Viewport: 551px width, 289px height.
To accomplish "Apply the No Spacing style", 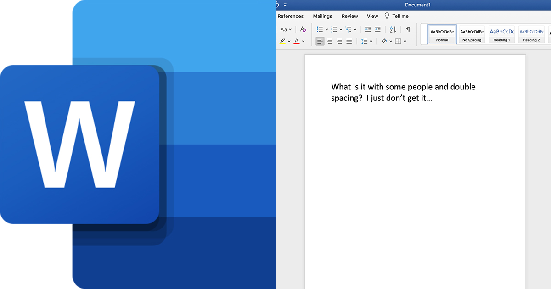I will [x=472, y=34].
